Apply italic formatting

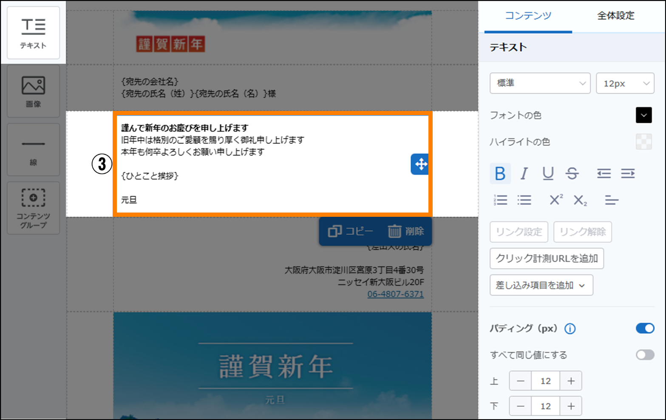(524, 173)
